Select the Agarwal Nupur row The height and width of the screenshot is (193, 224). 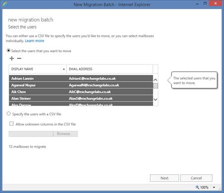(x=81, y=85)
